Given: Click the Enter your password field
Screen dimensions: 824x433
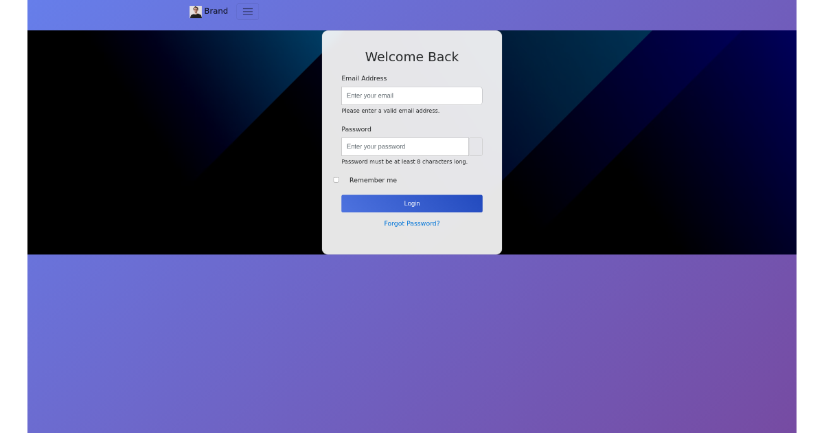Looking at the screenshot, I should (x=404, y=146).
